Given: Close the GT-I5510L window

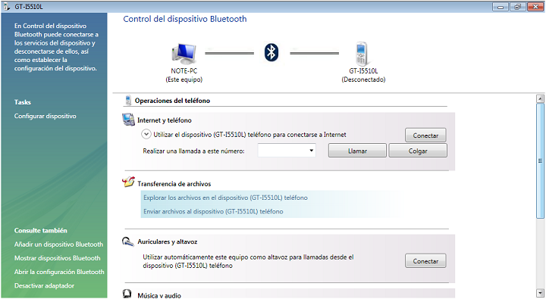Looking at the screenshot, I should 535,7.
